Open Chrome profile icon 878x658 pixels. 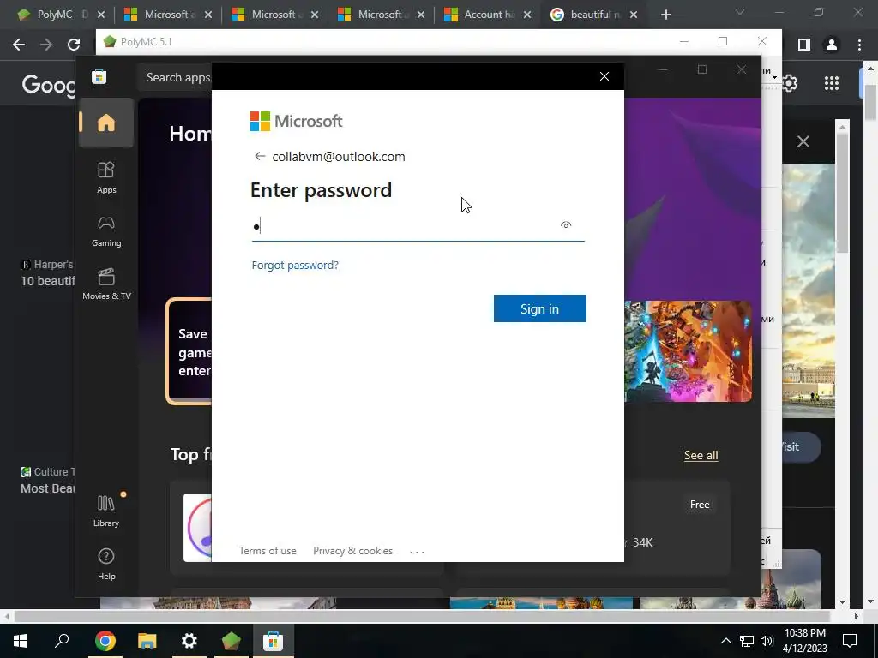click(832, 45)
